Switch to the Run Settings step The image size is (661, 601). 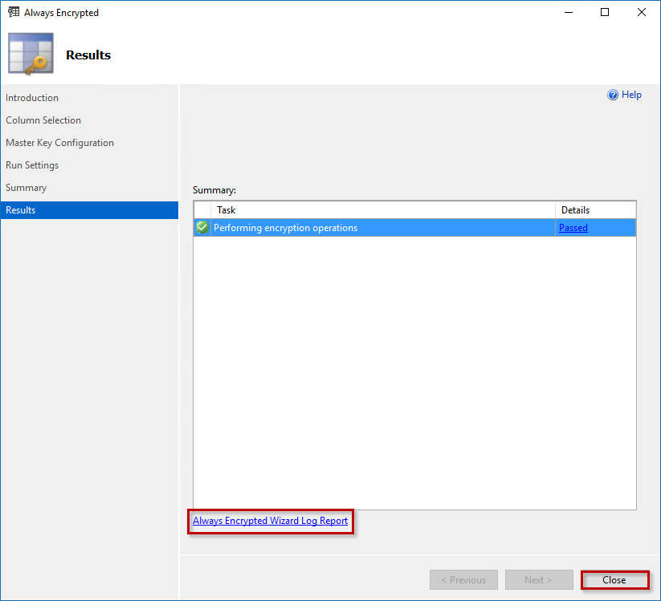[x=32, y=165]
